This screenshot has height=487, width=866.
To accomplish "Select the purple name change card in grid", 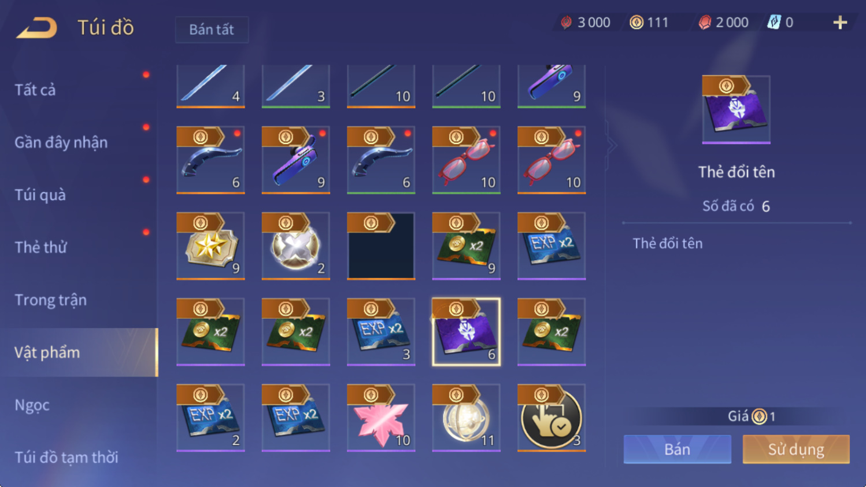I will (x=466, y=332).
